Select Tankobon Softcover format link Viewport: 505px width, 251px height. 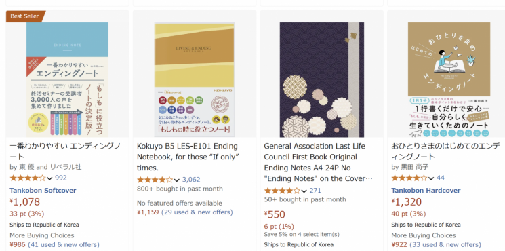click(43, 191)
